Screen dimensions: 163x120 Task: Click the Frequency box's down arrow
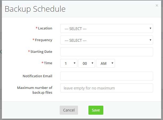point(150,40)
